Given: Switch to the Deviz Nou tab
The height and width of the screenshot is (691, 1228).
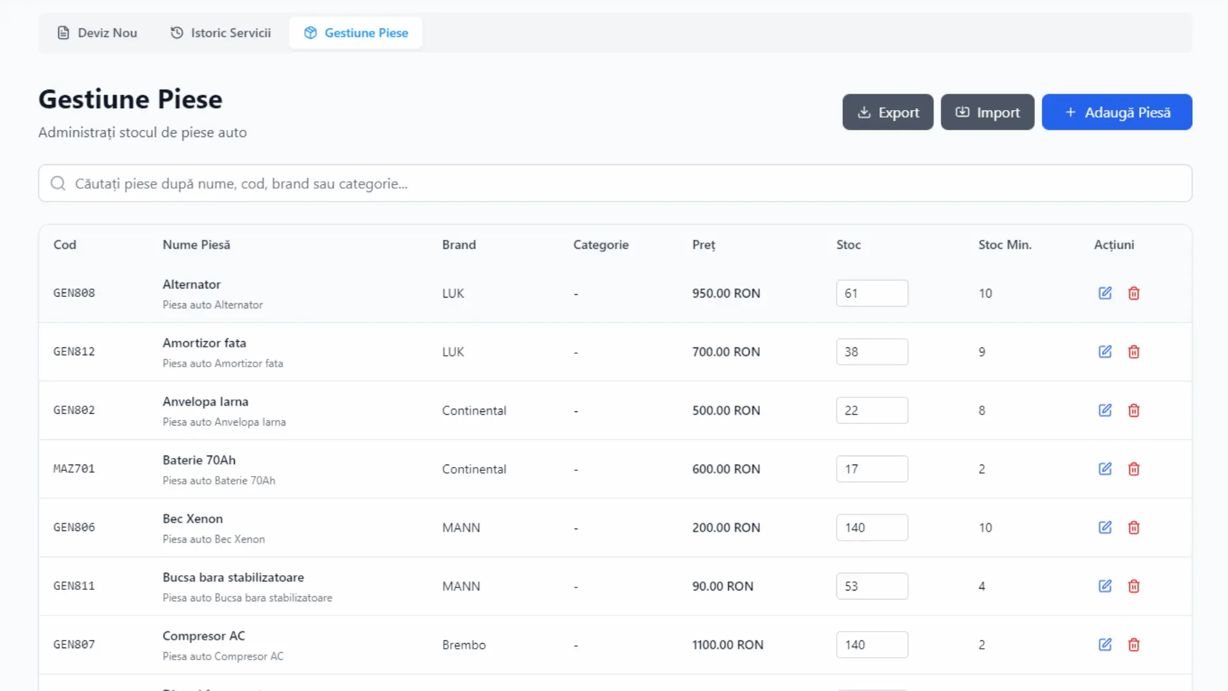Looking at the screenshot, I should (97, 33).
